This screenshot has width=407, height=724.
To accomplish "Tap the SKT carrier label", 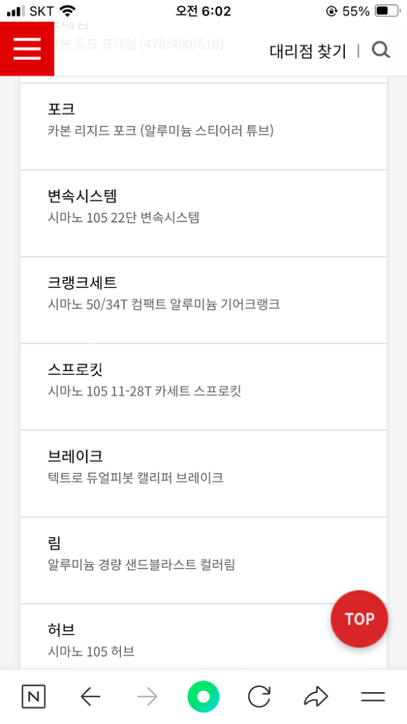I will [39, 10].
